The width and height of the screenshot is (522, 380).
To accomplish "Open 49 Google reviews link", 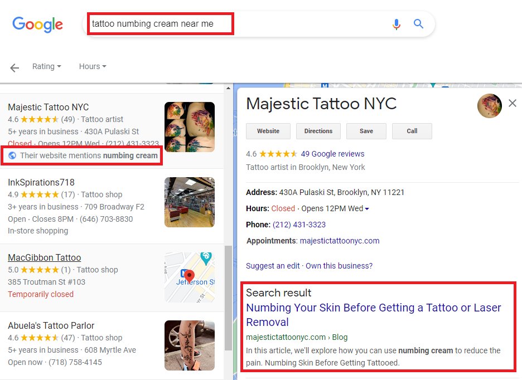I will pos(332,154).
